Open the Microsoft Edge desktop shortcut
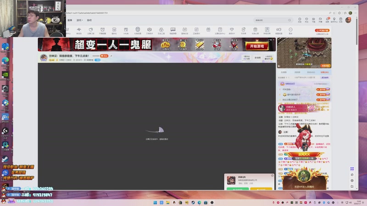This screenshot has width=367, height=206. (x=5, y=62)
